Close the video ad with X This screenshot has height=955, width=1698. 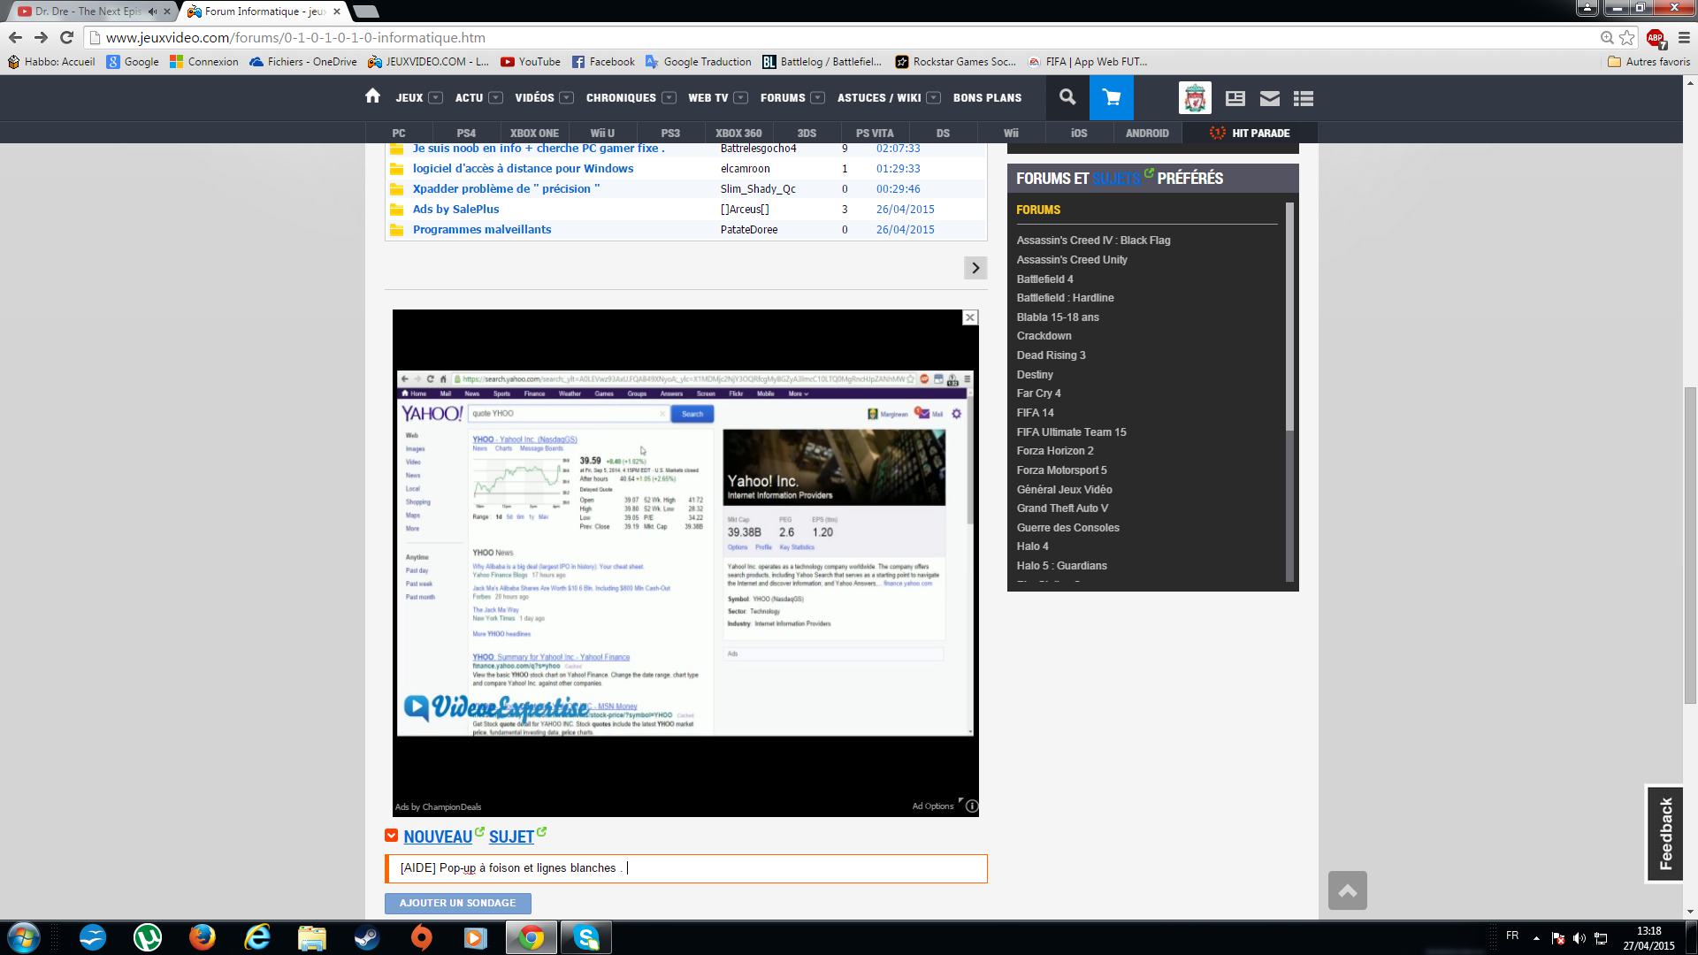[x=970, y=317]
